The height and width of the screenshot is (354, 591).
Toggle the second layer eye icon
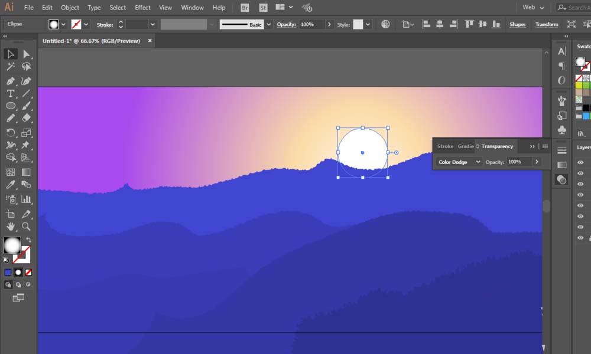point(580,173)
